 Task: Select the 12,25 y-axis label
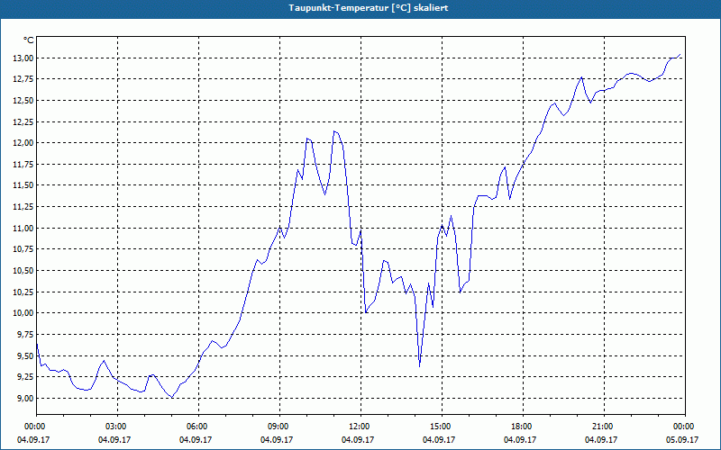coord(25,122)
